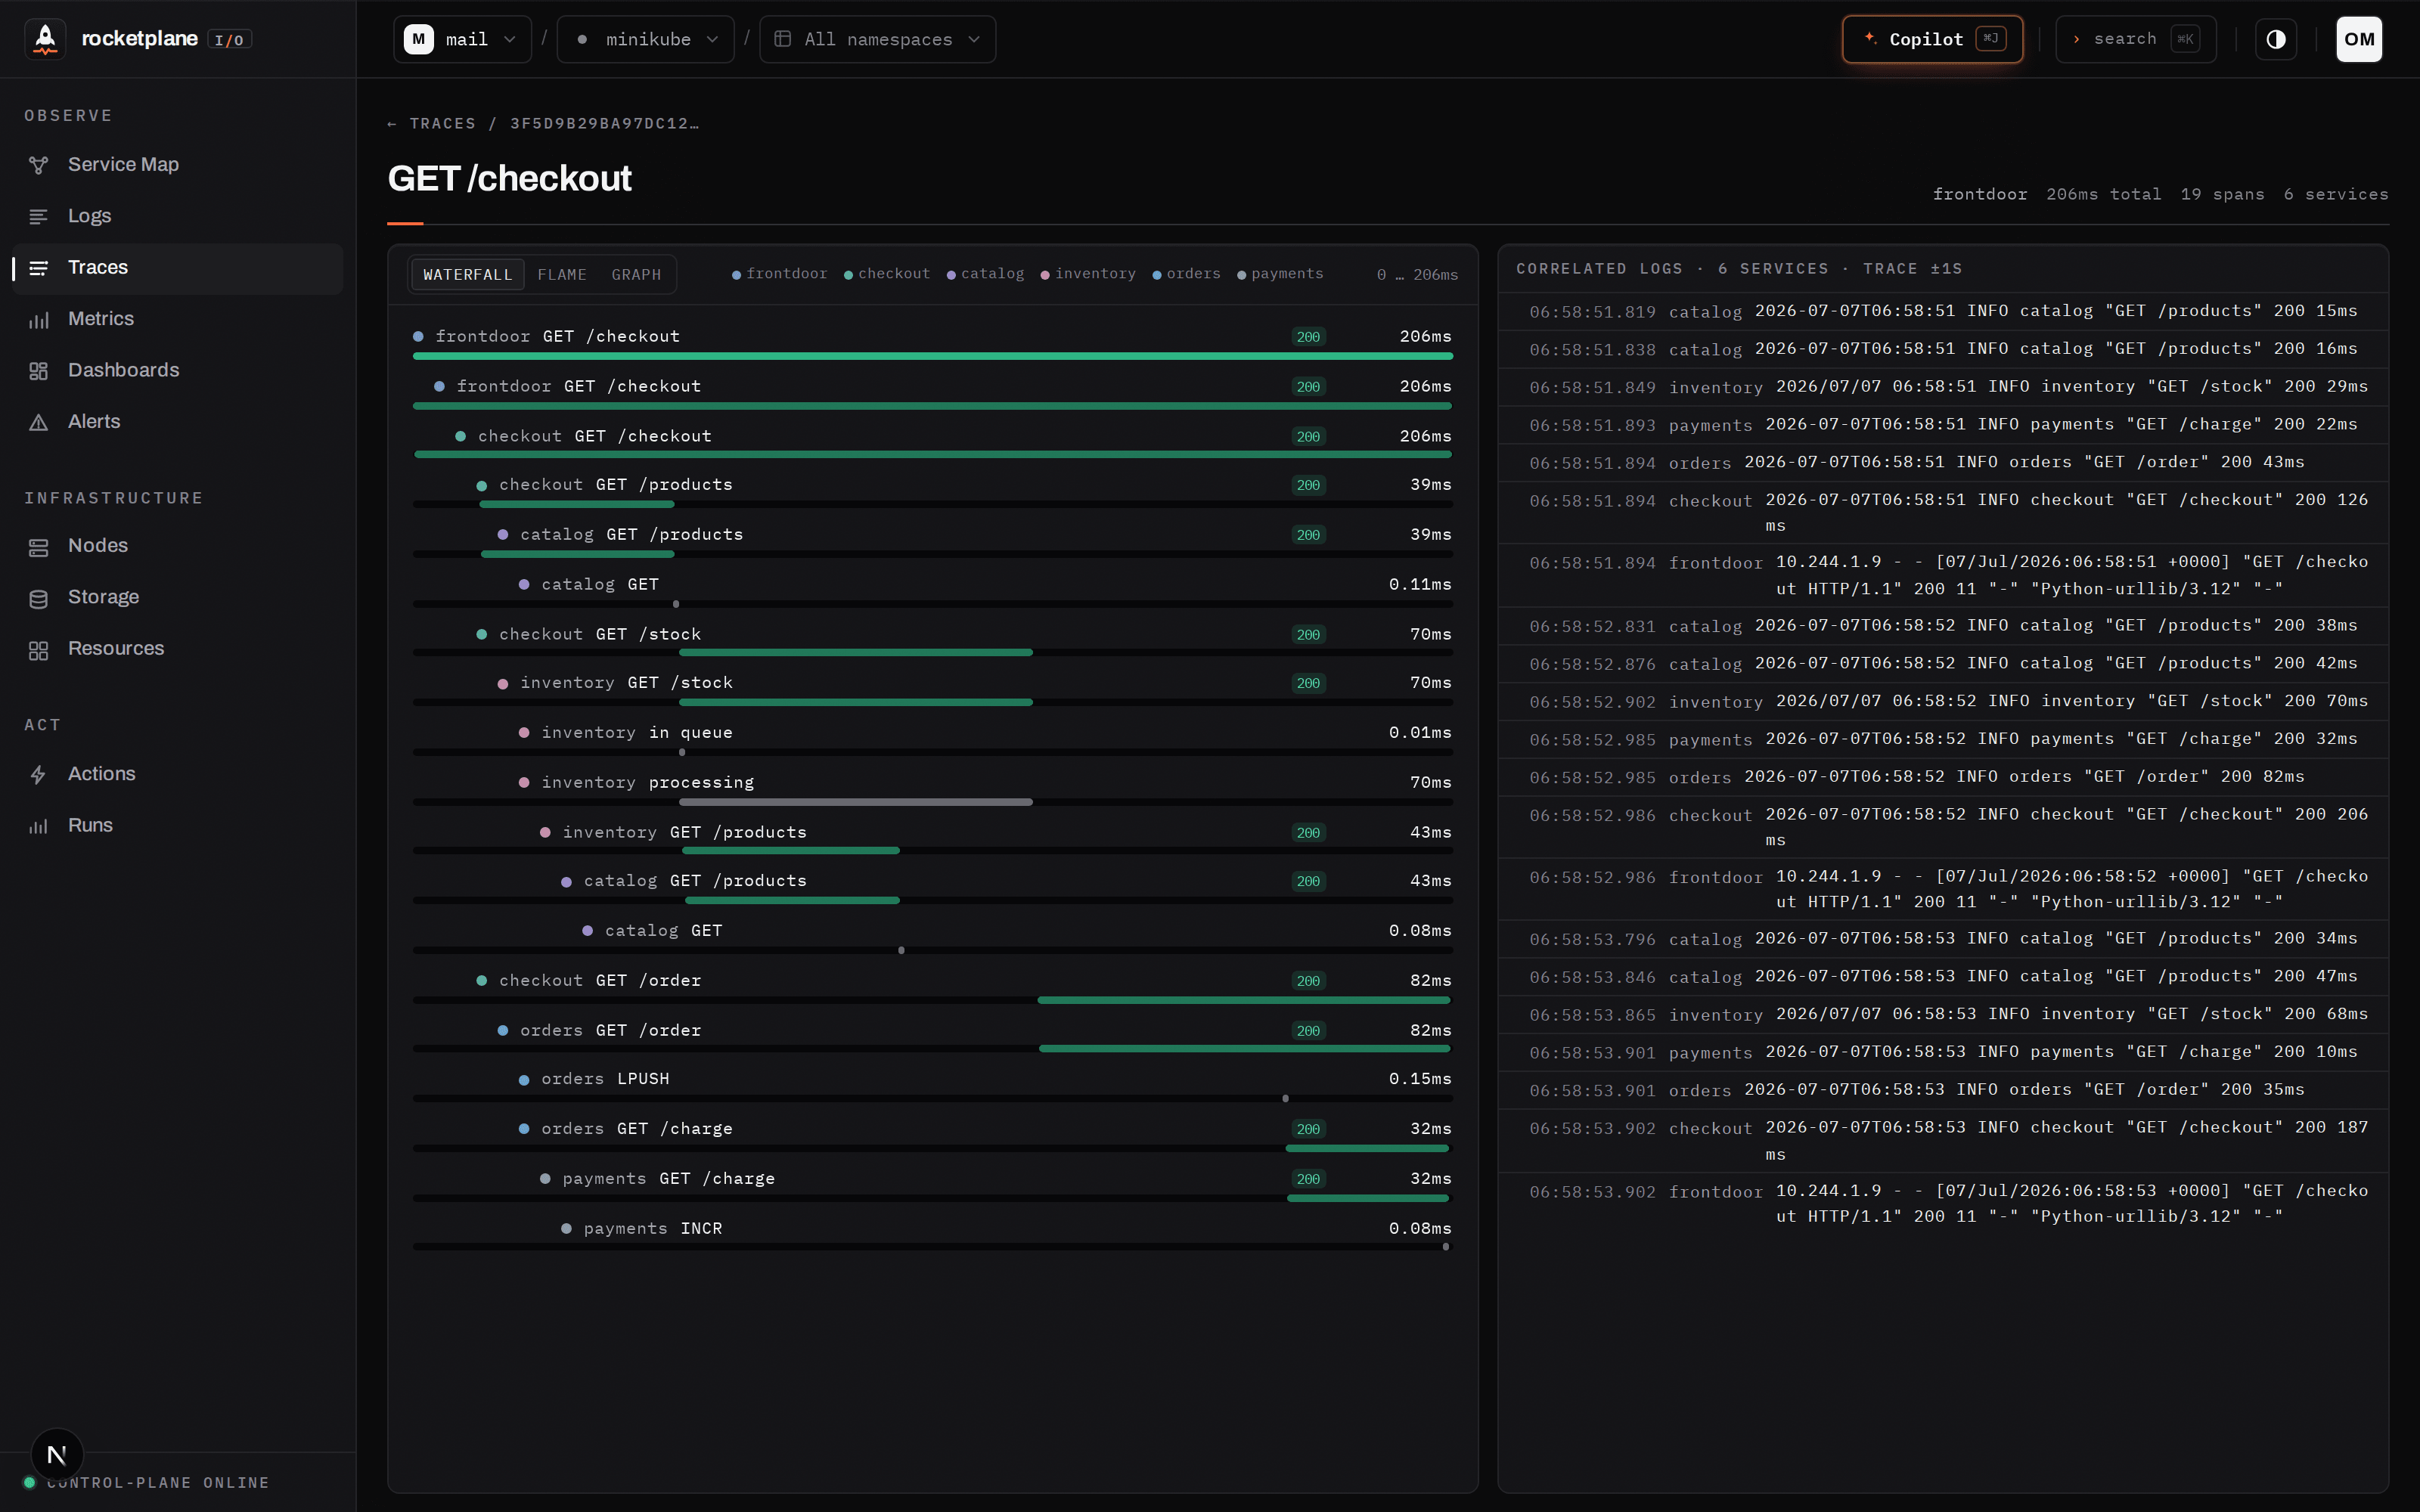Open Service Map icon in sidebar
Screen dimensions: 2420x1512
click(x=38, y=165)
